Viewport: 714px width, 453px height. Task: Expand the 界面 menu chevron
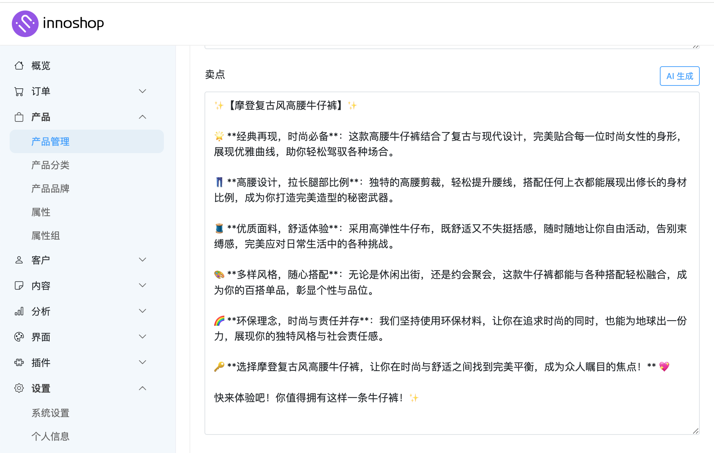143,337
